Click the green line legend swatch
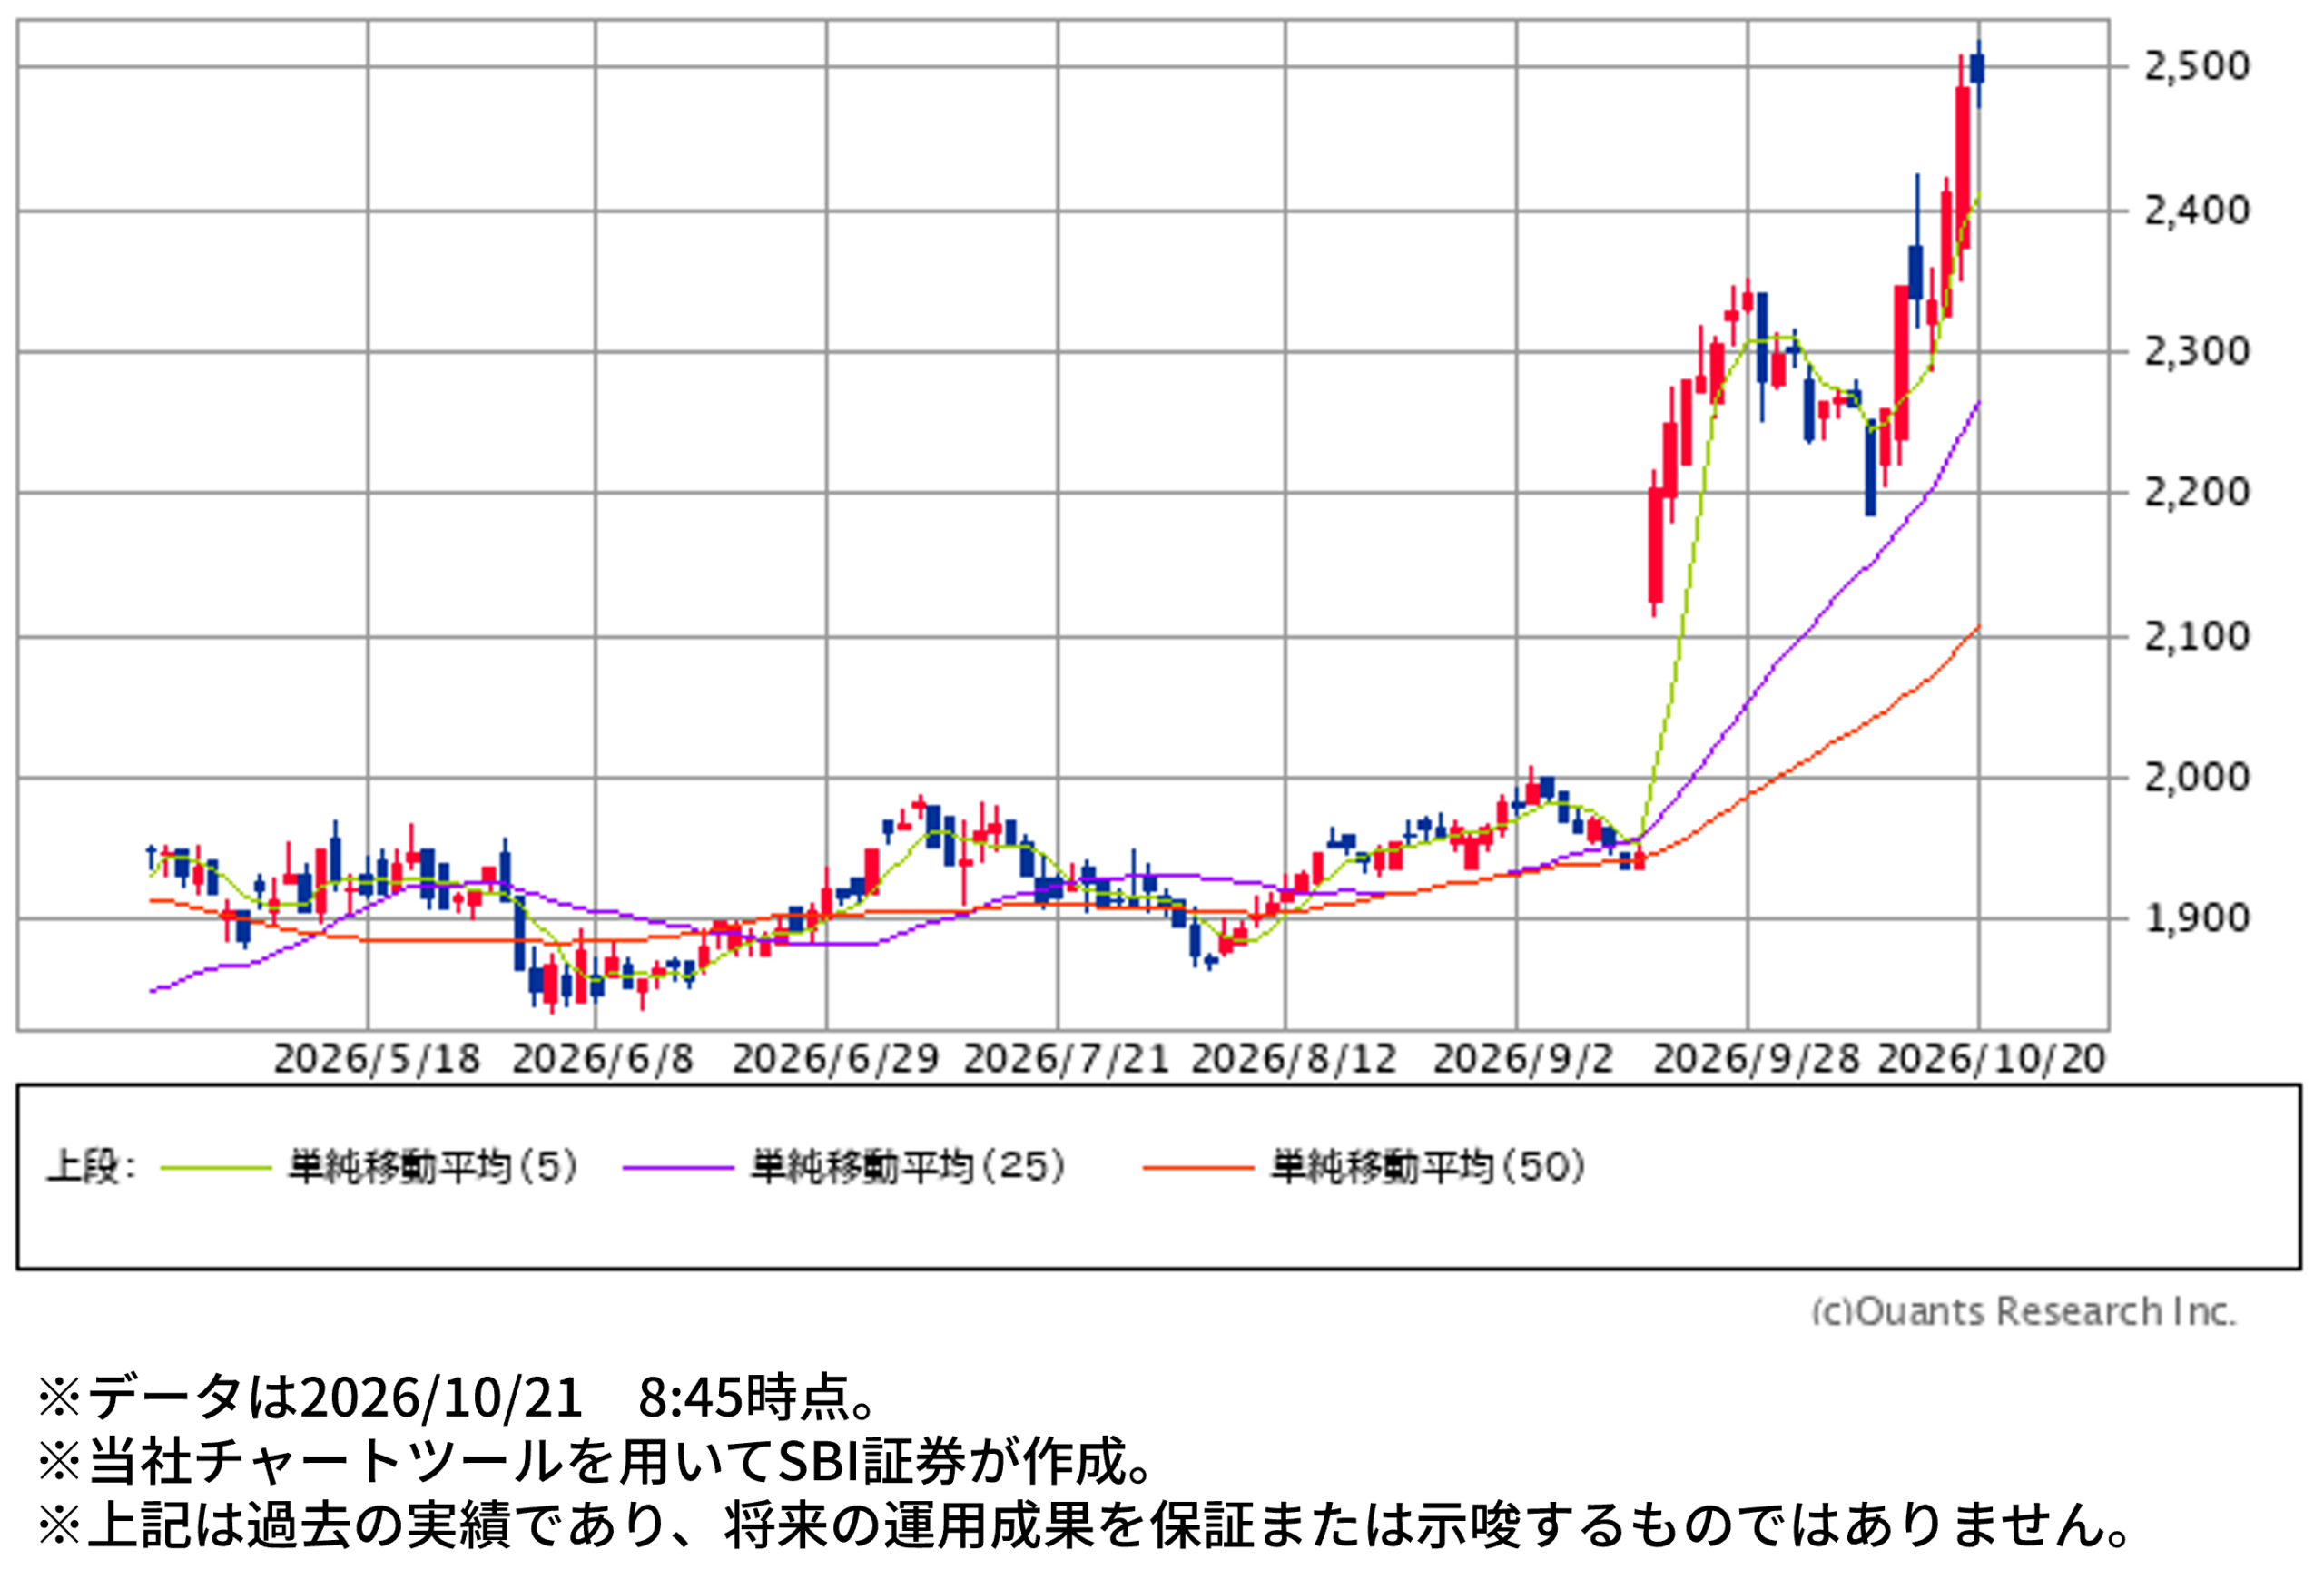Screen dimensions: 2324x1589 pyautogui.click(x=216, y=1168)
